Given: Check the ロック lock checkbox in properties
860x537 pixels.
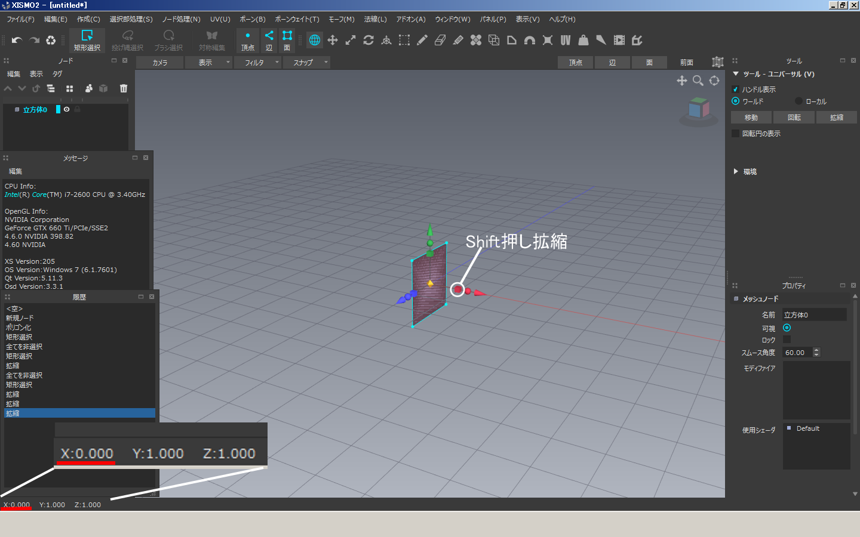Looking at the screenshot, I should tap(787, 340).
